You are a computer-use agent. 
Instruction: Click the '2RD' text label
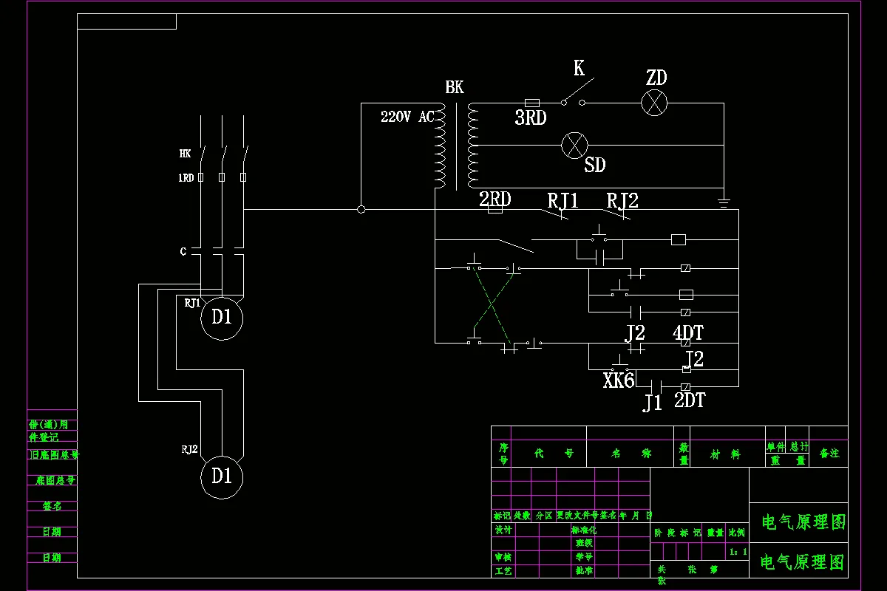pyautogui.click(x=495, y=199)
